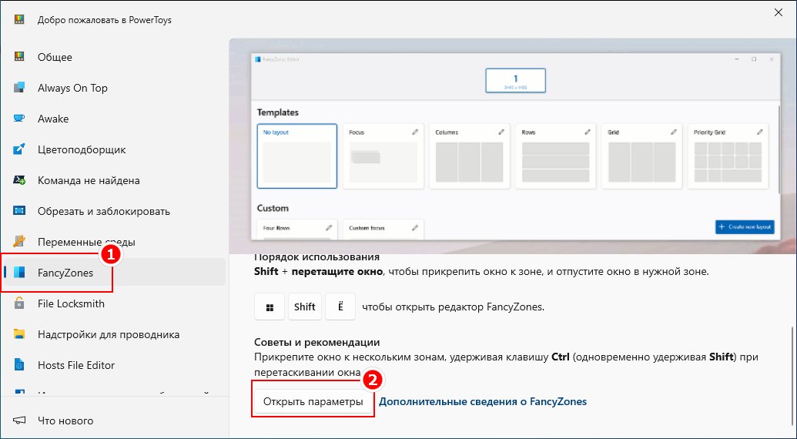Click the Command Not Found icon
The height and width of the screenshot is (439, 797).
19,180
